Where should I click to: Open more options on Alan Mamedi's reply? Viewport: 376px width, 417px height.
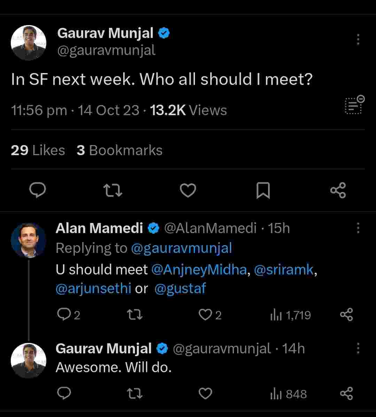[358, 228]
